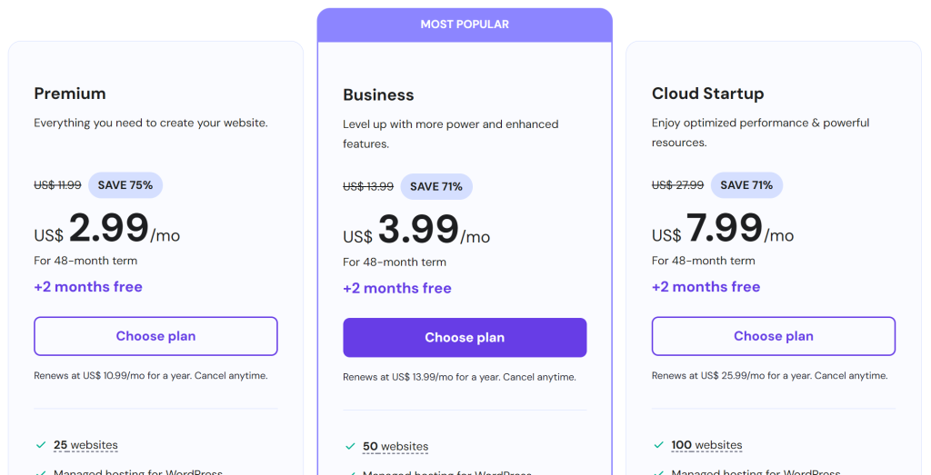Open the 100 websites tooltip link
The image size is (931, 475).
(706, 445)
